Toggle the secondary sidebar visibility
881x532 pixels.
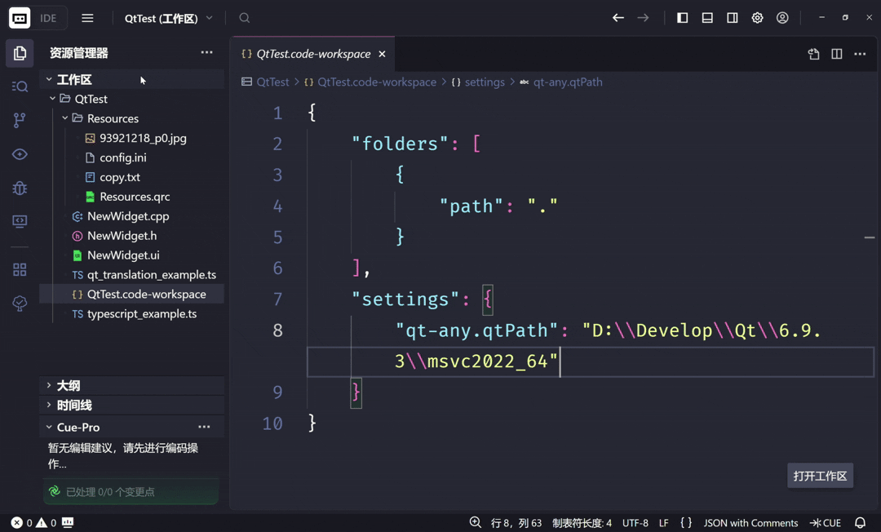click(x=732, y=17)
